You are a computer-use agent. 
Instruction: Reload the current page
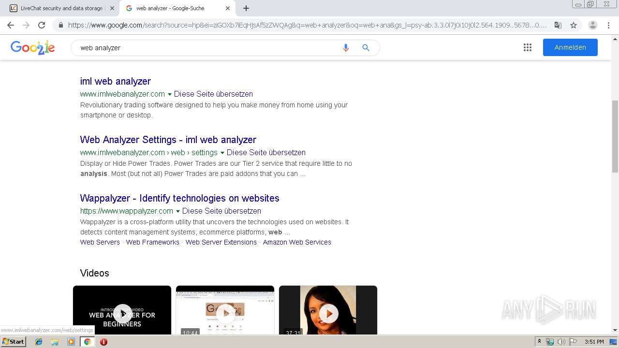tap(42, 25)
